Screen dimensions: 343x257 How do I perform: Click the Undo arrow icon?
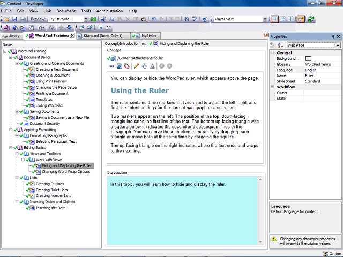[154, 19]
